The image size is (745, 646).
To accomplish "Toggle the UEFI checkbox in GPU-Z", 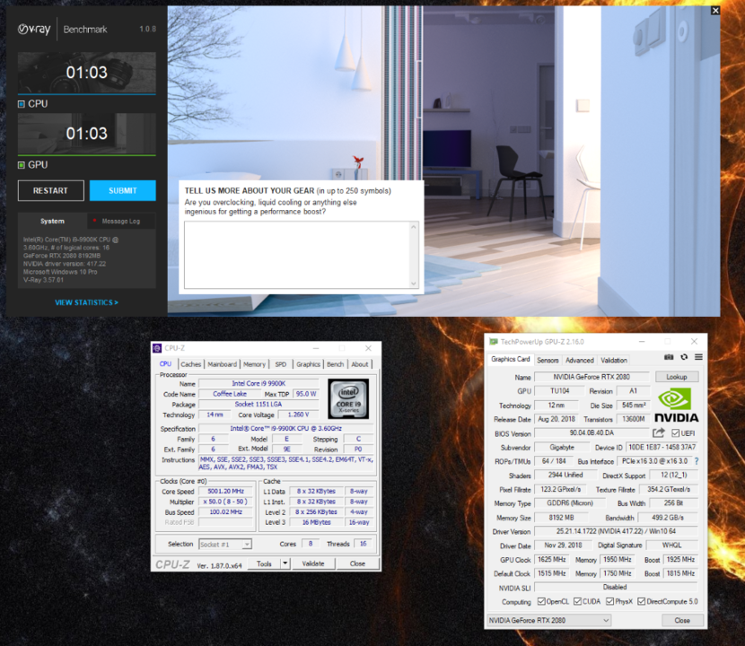I will [675, 432].
